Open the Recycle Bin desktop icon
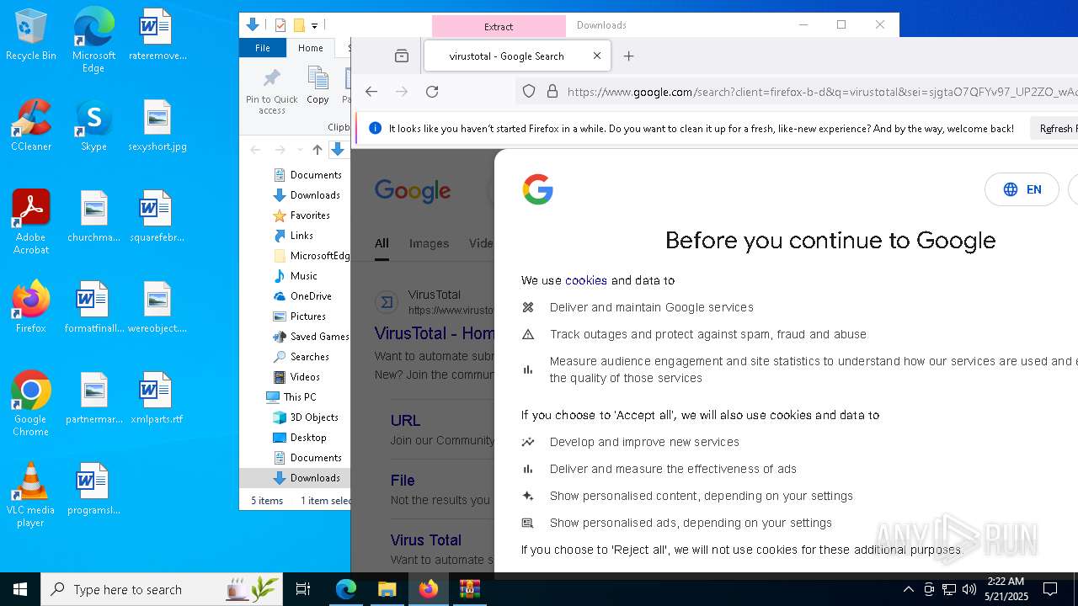This screenshot has height=606, width=1078. (x=30, y=35)
